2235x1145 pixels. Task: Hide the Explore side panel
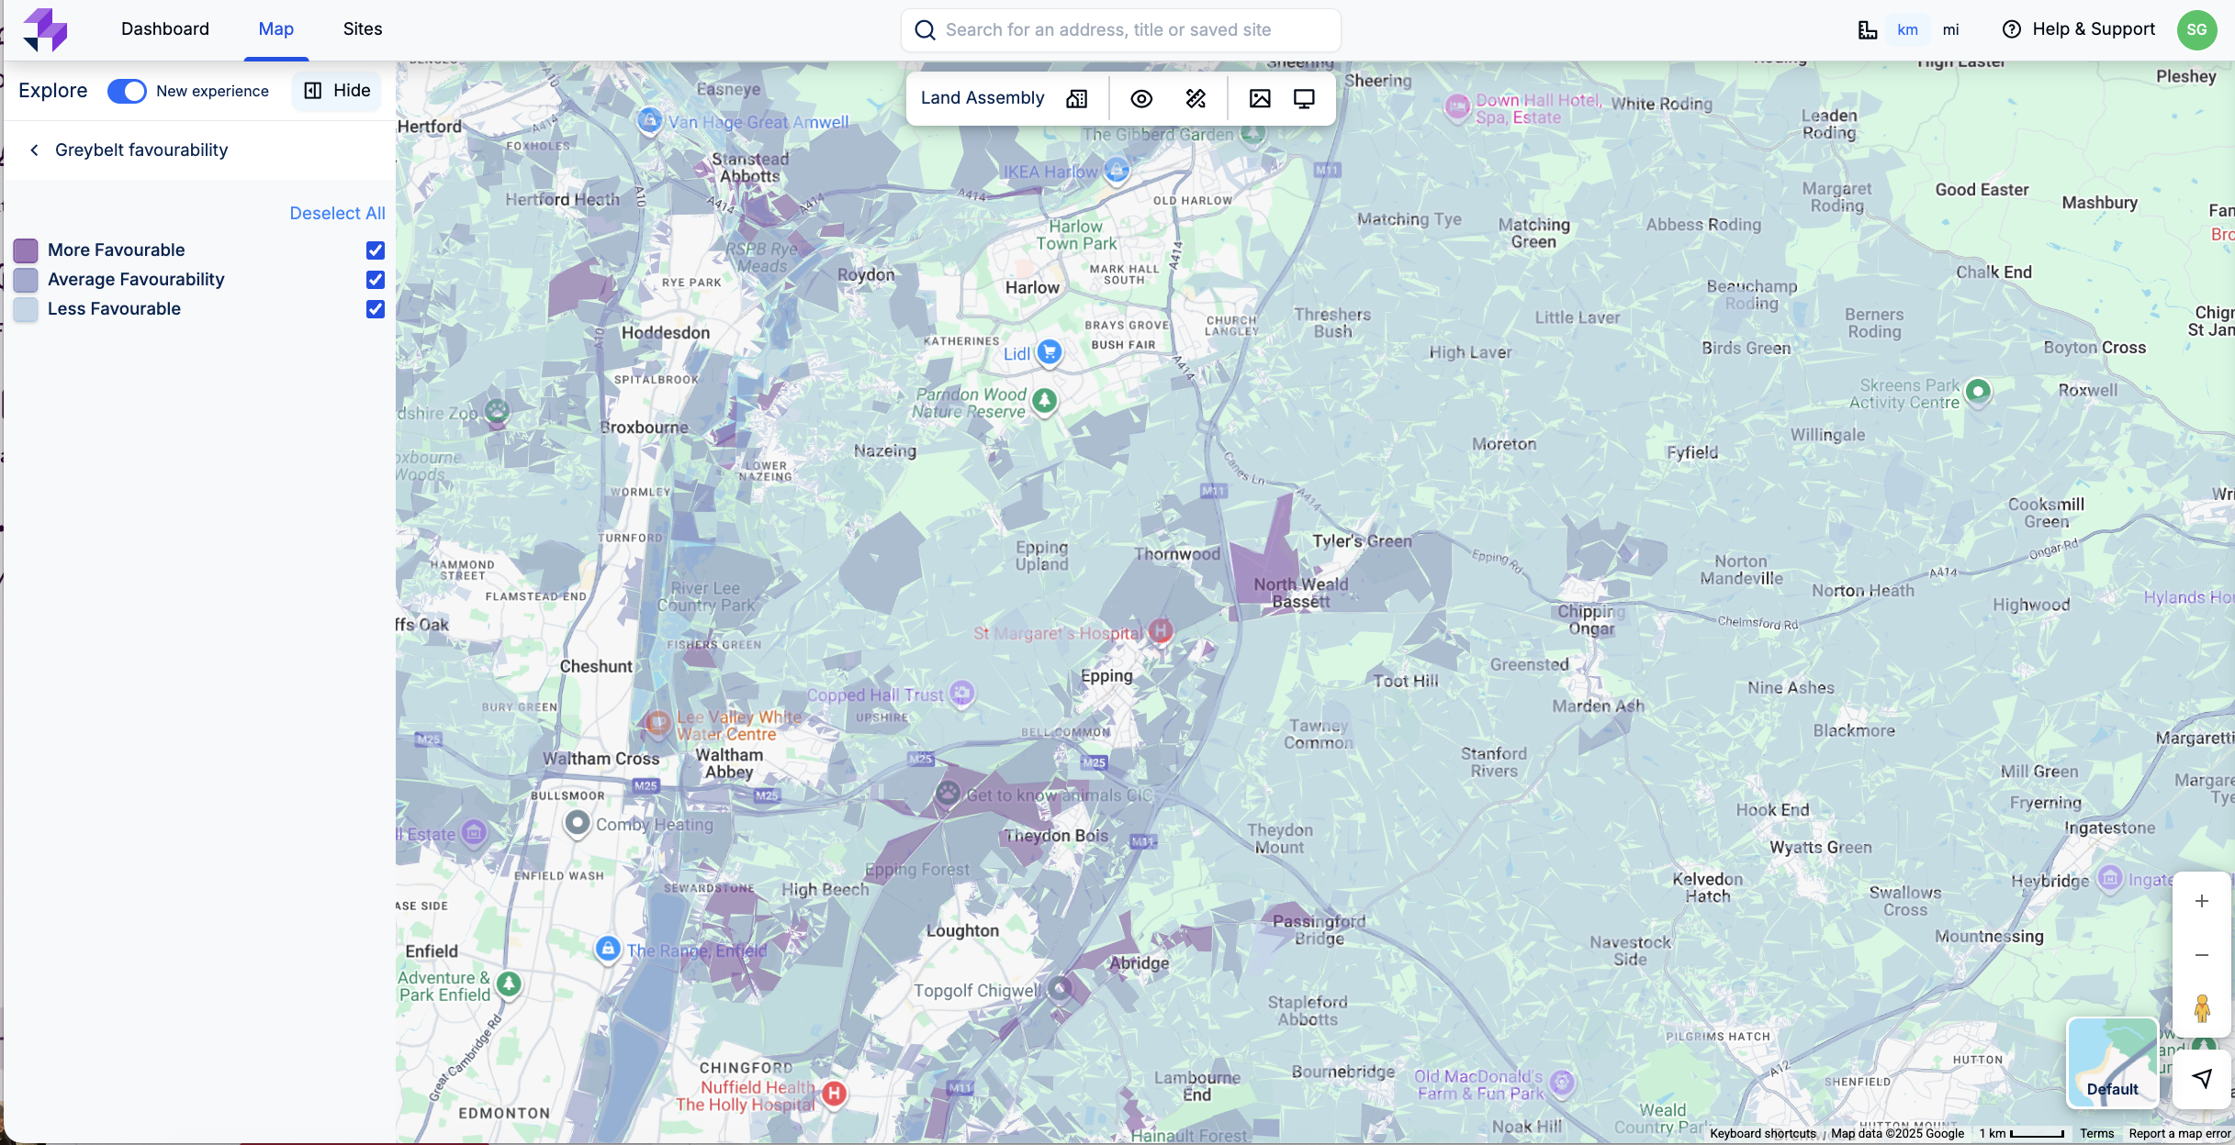point(337,91)
